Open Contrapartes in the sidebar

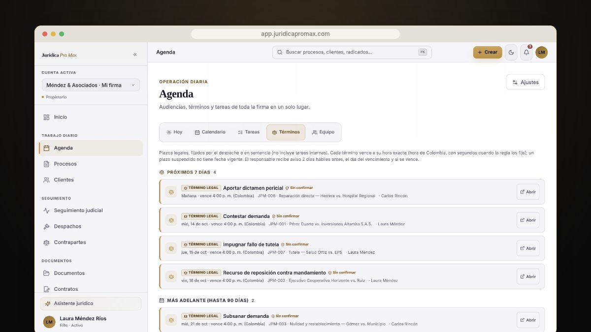[x=91, y=242]
